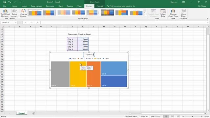Click the chart styles gallery up arrow
Image resolution: width=210 pixels, height=118 pixels.
(x=145, y=10)
